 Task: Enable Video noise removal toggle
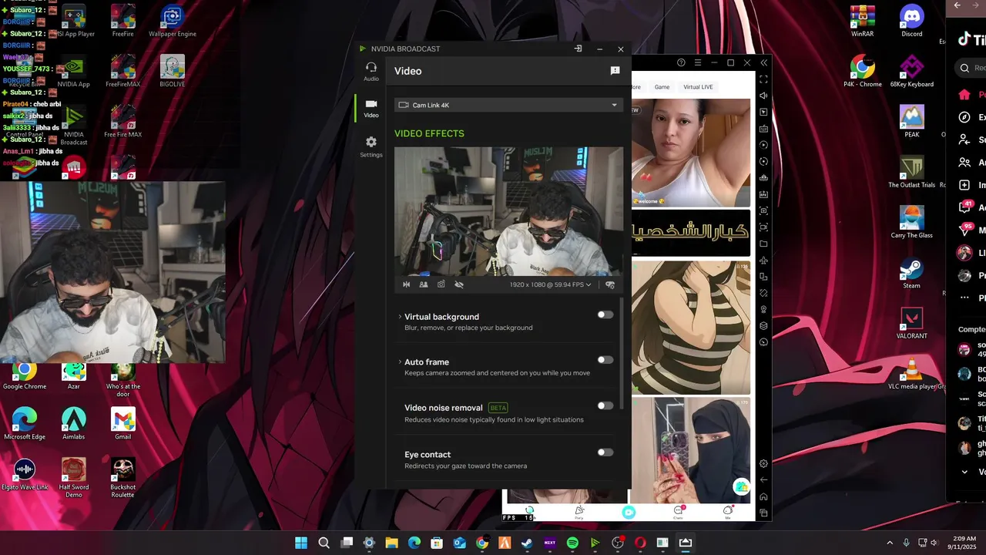(x=605, y=405)
